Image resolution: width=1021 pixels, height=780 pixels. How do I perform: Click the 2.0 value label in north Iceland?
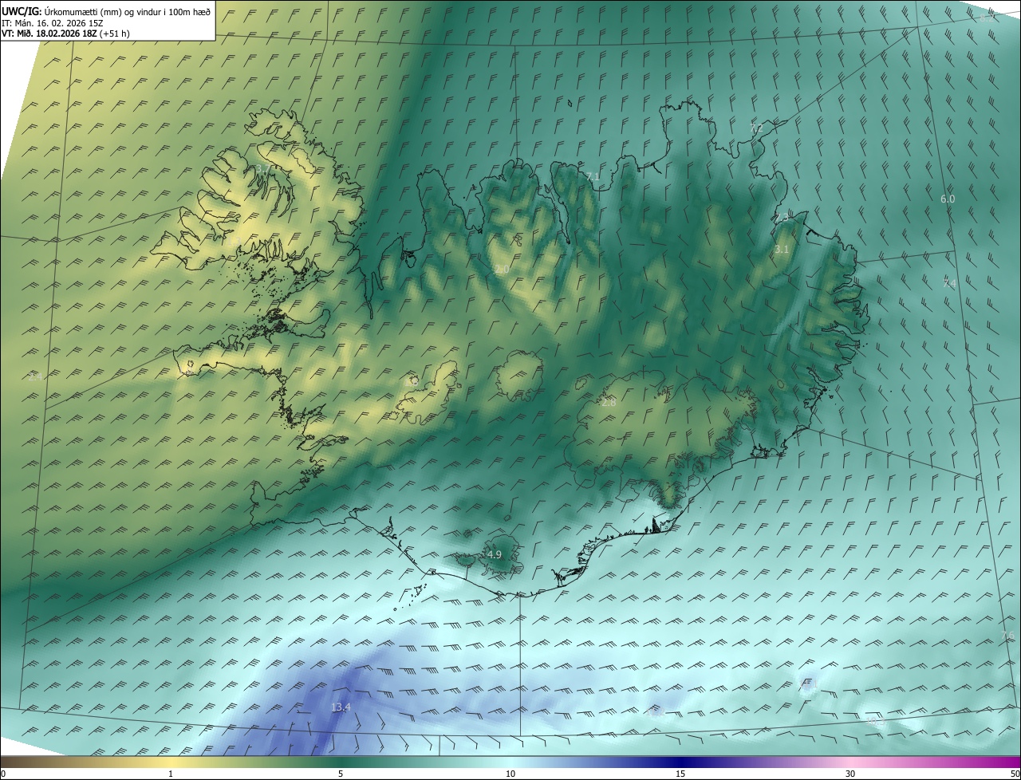501,270
